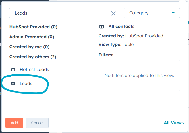This screenshot has width=189, height=133.
Task: Click the table icon beside the Leads view
Action: (x=13, y=84)
